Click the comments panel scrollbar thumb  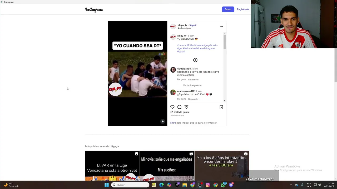pos(225,42)
